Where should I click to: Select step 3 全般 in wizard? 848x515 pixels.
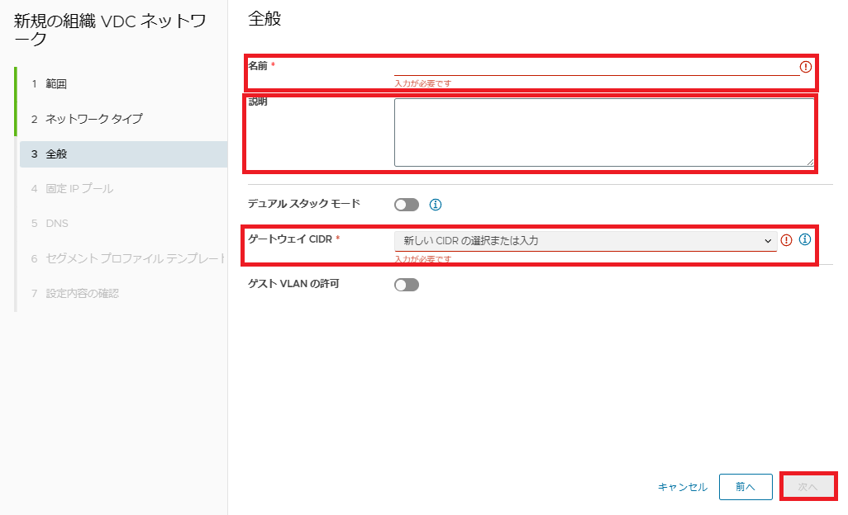tap(57, 154)
